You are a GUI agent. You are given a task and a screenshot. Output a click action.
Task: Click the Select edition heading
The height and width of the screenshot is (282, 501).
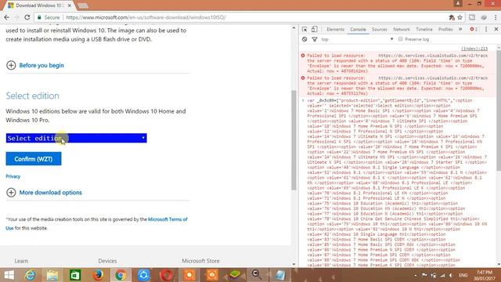(x=33, y=96)
